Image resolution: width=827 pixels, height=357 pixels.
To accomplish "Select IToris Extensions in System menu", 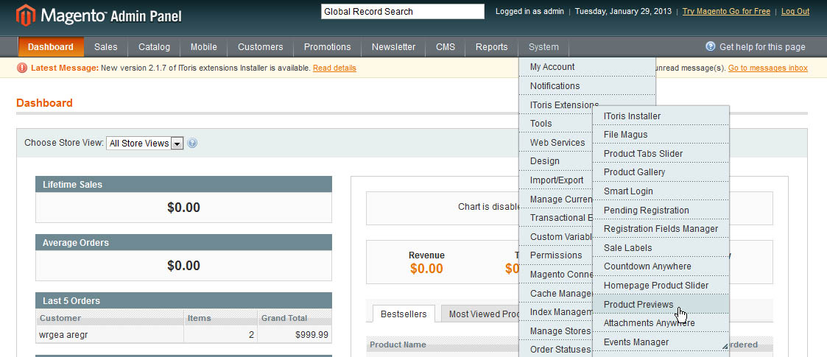I will [x=564, y=105].
